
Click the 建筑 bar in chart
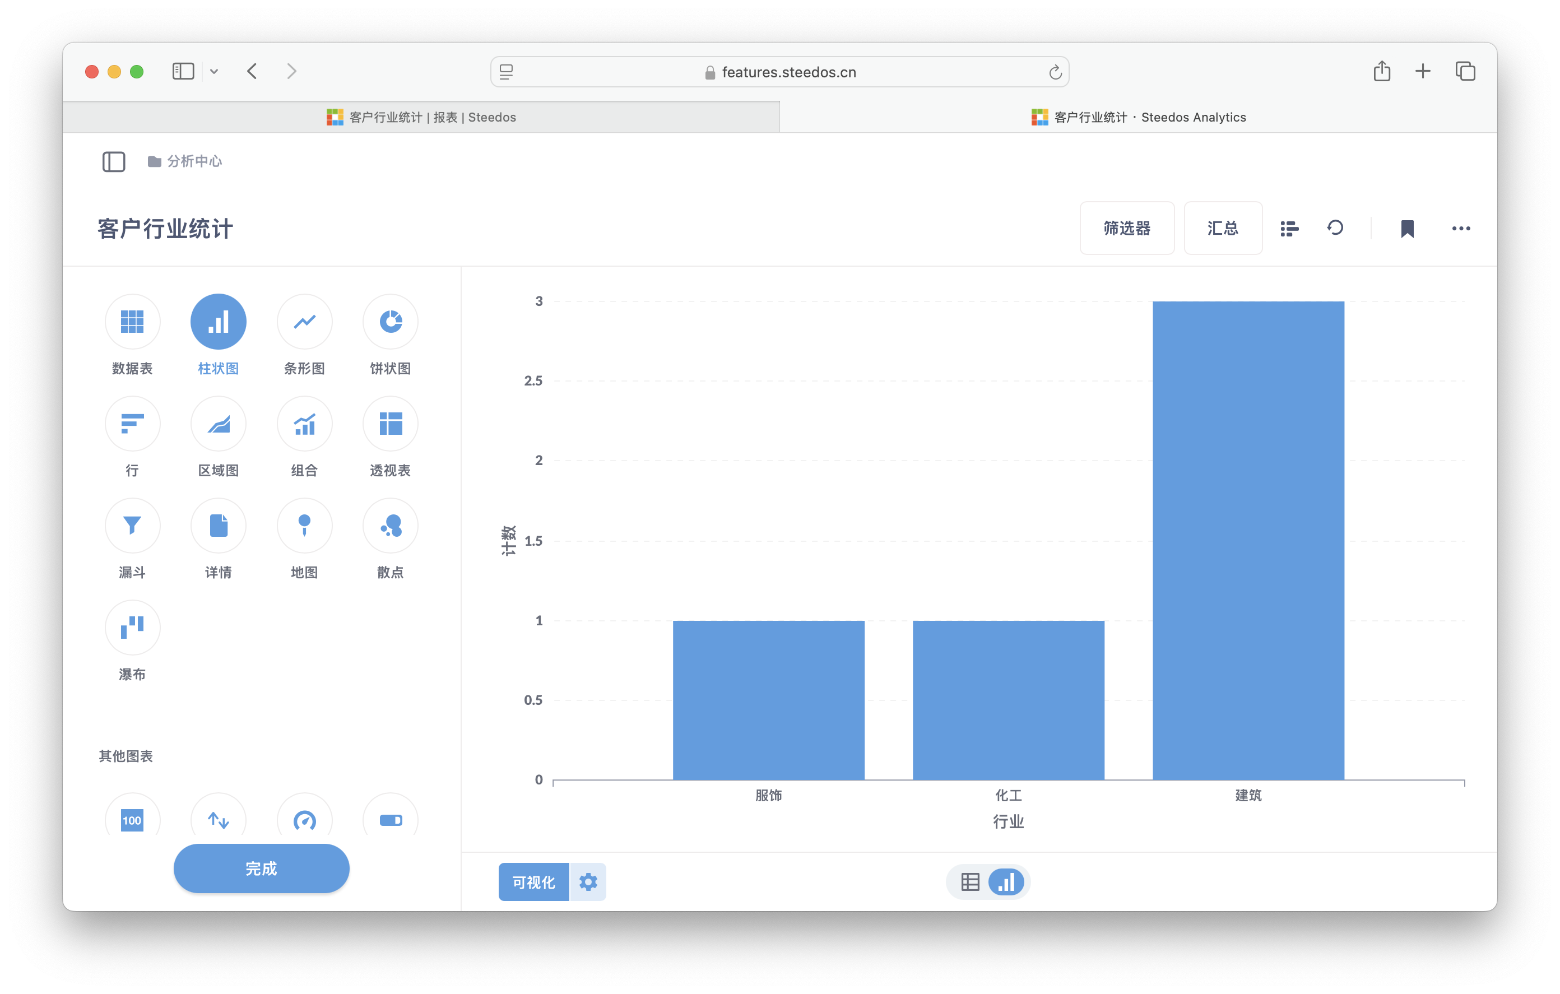coord(1248,540)
